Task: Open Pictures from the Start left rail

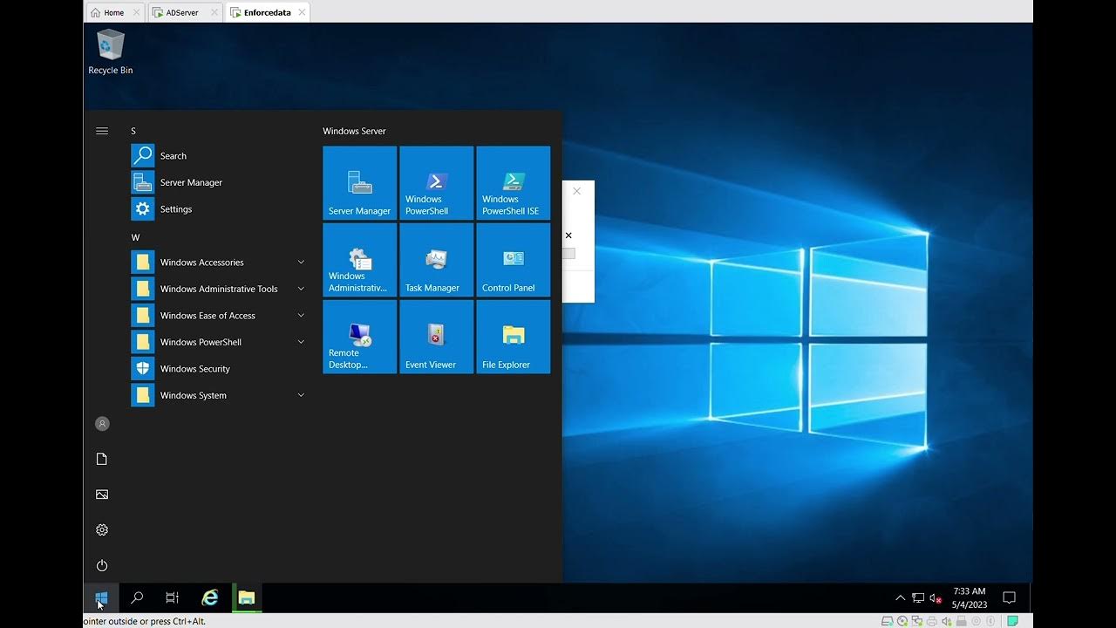Action: coord(102,495)
